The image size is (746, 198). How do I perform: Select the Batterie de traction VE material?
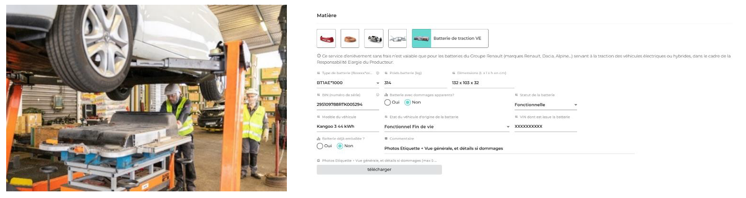point(450,38)
